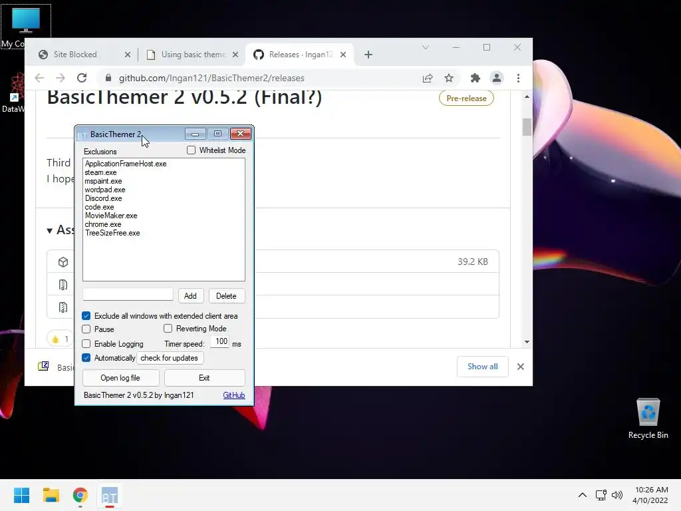The height and width of the screenshot is (511, 681).
Task: Click the page scrollbar down arrow
Action: point(527,342)
